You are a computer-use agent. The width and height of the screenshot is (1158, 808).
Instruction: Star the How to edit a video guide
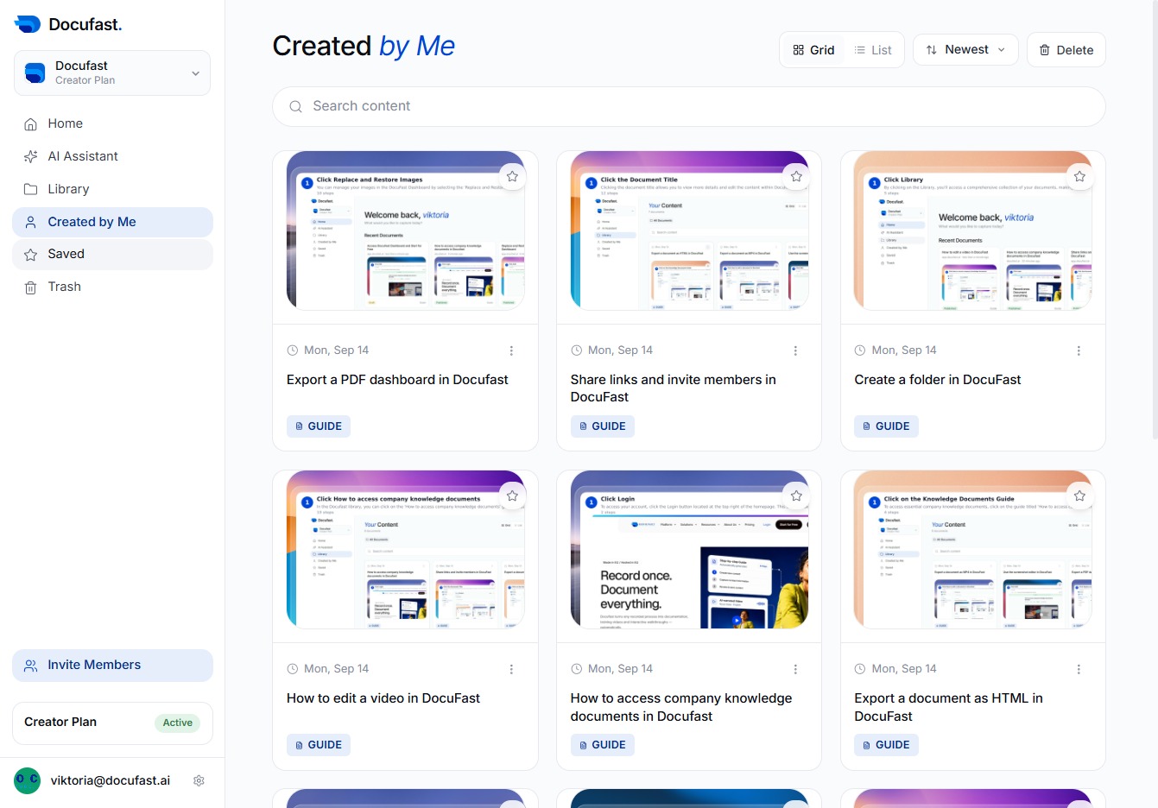[x=512, y=496]
